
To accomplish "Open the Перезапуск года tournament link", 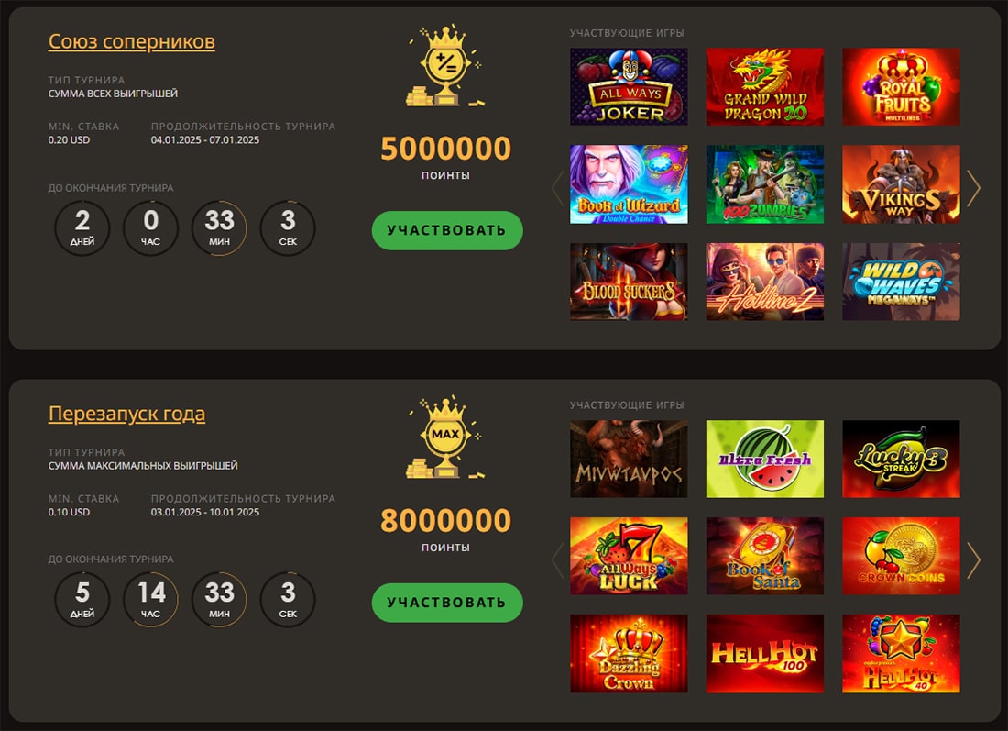I will [126, 413].
